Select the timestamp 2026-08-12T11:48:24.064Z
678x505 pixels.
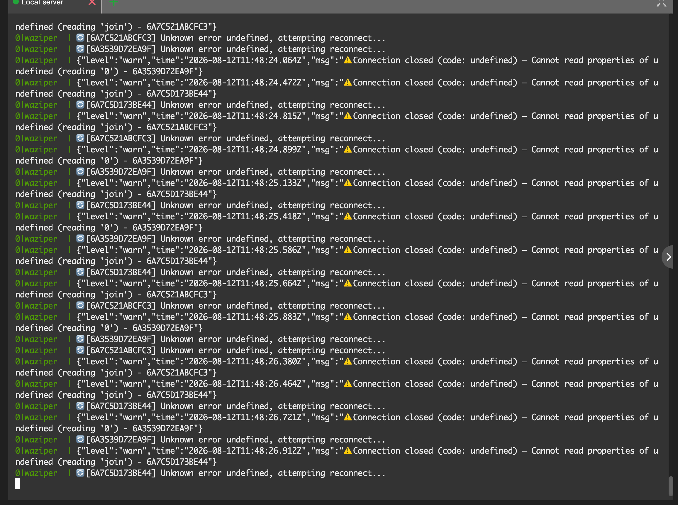(245, 60)
